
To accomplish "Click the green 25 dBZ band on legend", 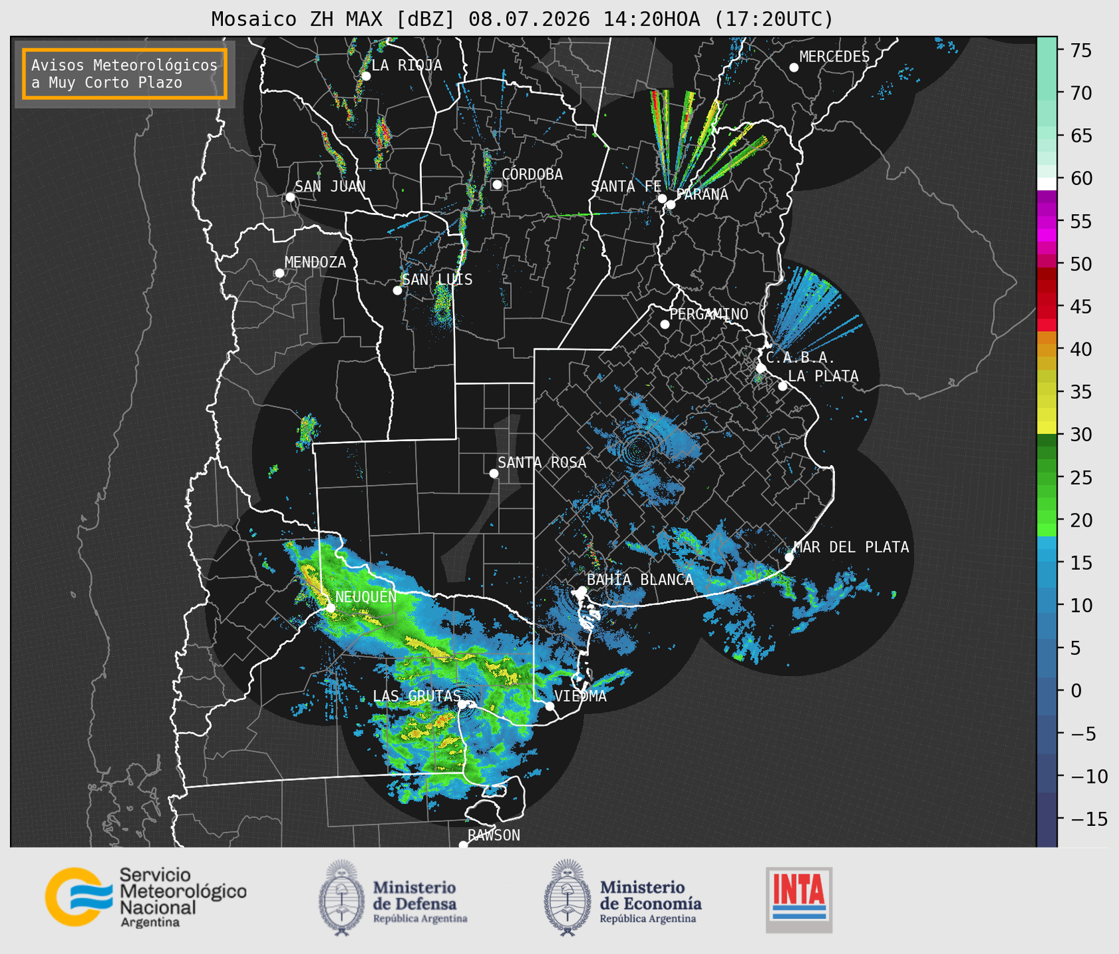I will (1047, 477).
